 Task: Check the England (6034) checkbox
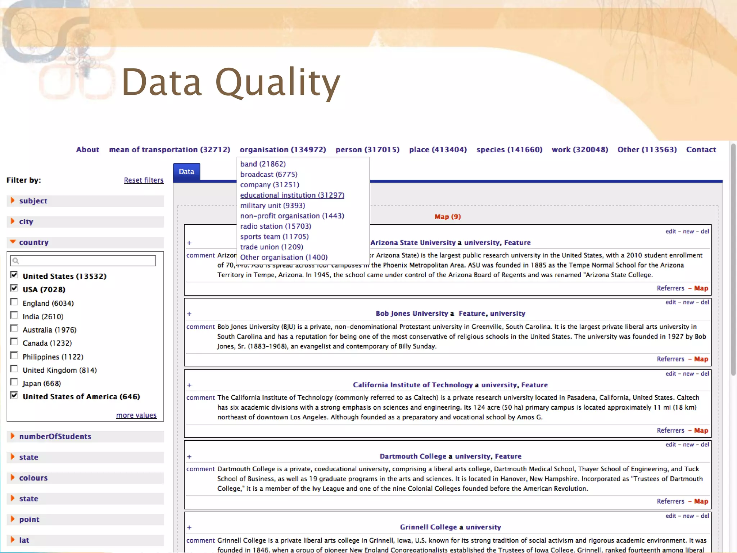coord(14,302)
